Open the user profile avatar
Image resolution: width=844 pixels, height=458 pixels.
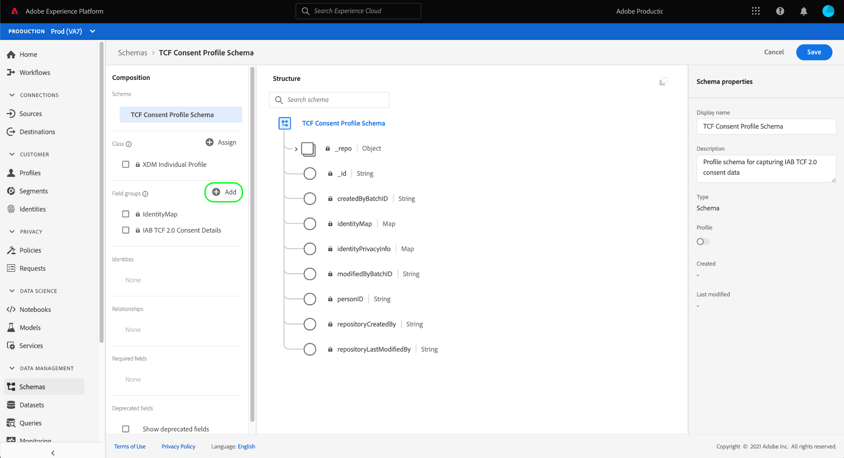pyautogui.click(x=828, y=11)
